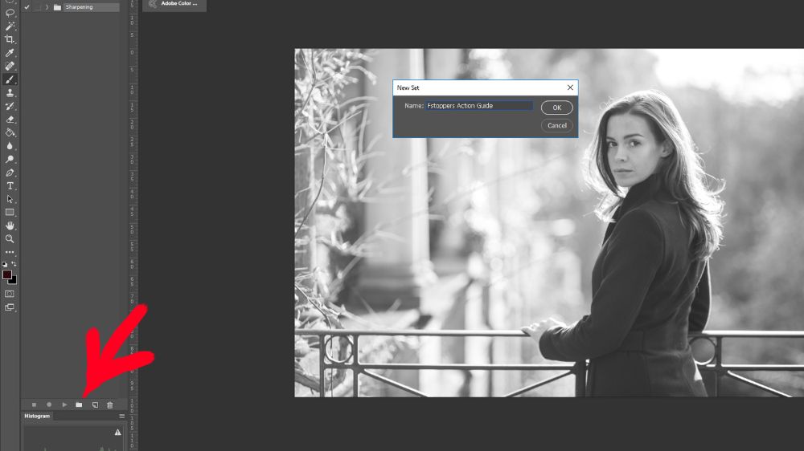Set the foreground color swatch
This screenshot has width=804, height=451.
(6, 275)
